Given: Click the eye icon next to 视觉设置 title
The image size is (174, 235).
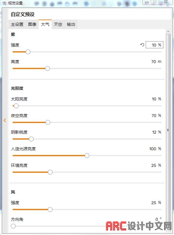Looking at the screenshot, I should [4, 3].
